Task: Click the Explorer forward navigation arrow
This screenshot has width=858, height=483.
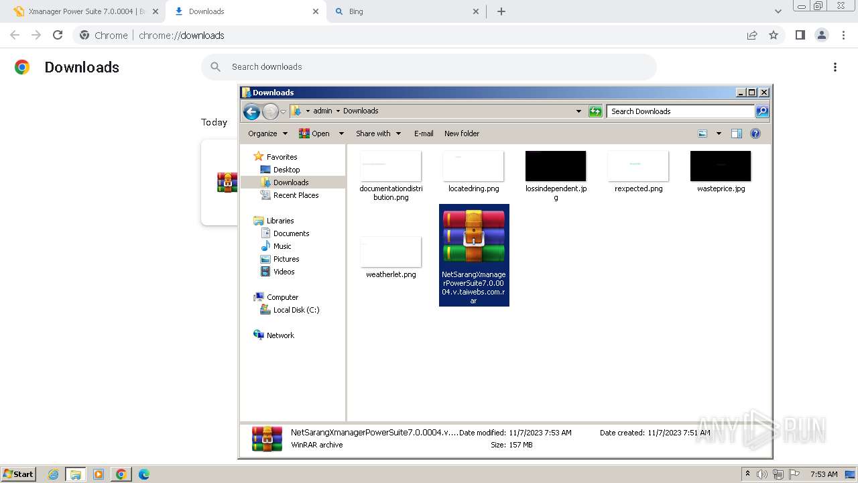Action: pyautogui.click(x=270, y=111)
